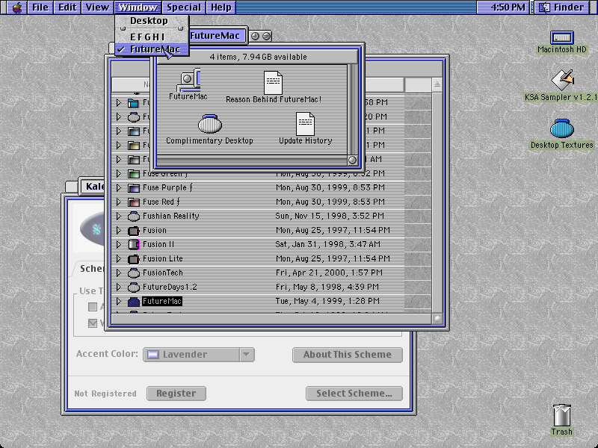Viewport: 598px width, 448px height.
Task: Expand the Fusion II row
Action: point(119,245)
